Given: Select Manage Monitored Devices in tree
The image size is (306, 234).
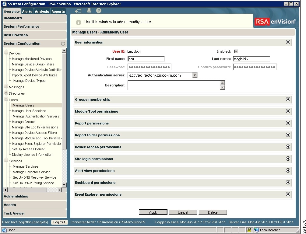Looking at the screenshot, I should [x=32, y=59].
